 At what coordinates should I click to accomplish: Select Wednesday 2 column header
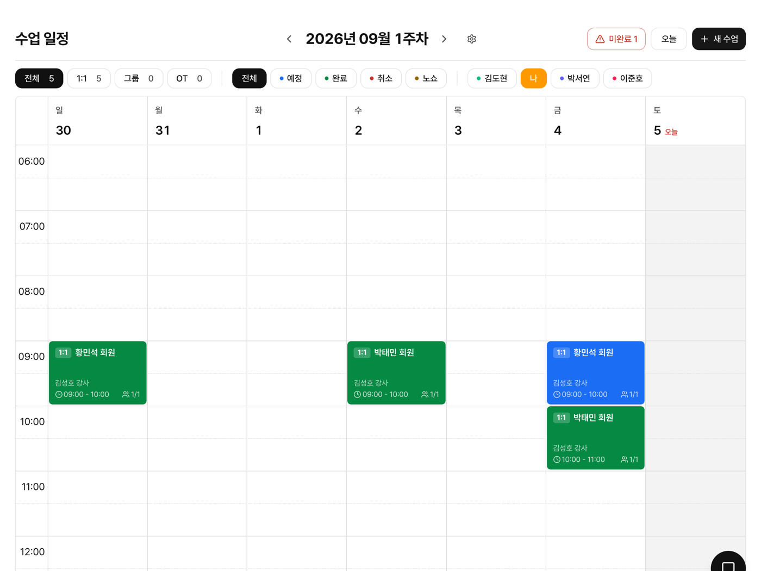(396, 121)
